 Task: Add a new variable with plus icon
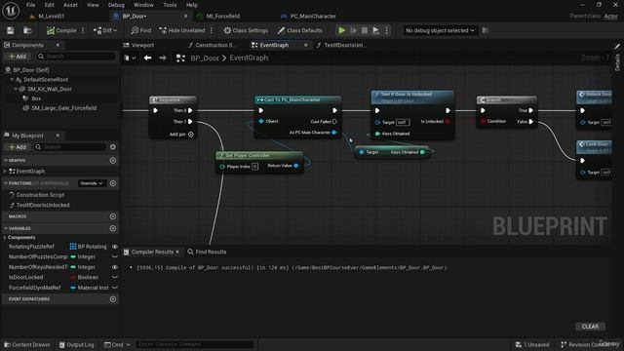[x=113, y=228]
